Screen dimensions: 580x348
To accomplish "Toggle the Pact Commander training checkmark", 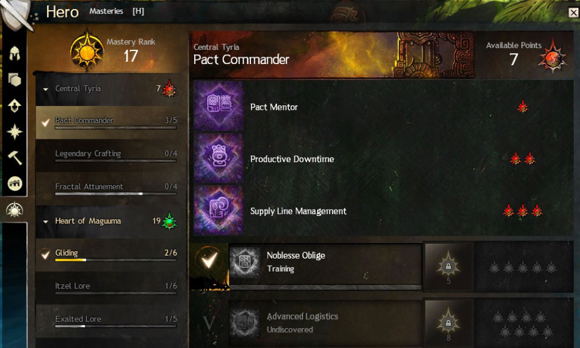I will coord(45,122).
